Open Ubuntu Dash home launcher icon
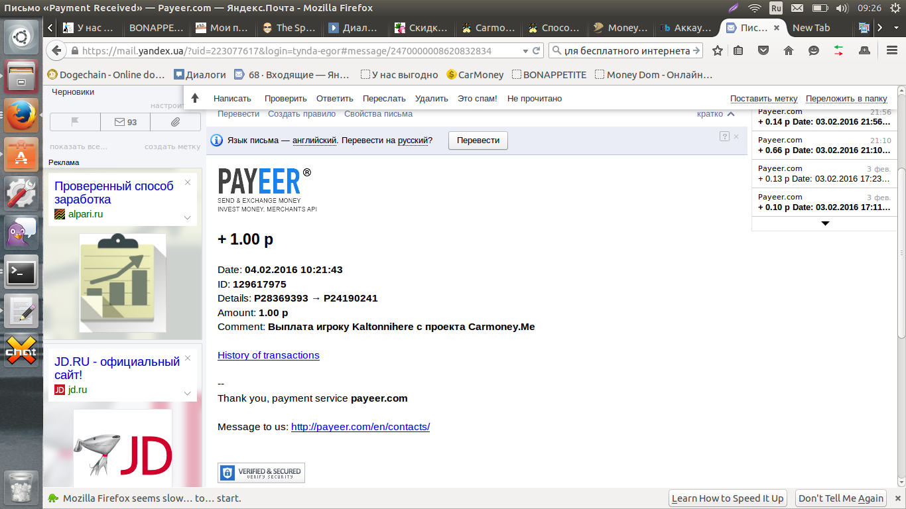 pyautogui.click(x=21, y=38)
